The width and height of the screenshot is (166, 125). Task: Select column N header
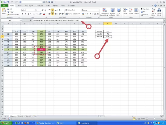108,24
